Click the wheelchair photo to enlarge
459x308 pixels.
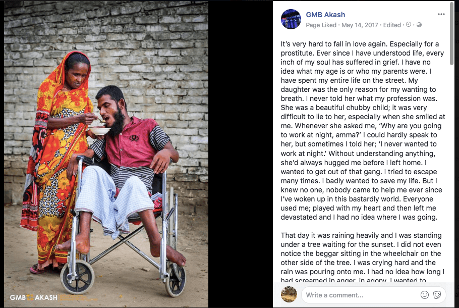(106, 155)
